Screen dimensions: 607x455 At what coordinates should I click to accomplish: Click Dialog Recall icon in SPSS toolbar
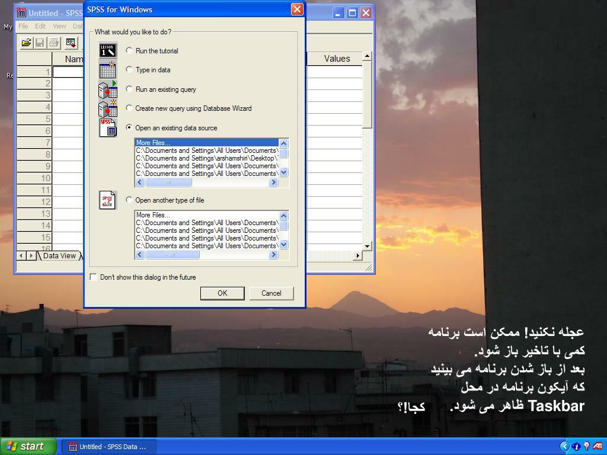pos(71,43)
